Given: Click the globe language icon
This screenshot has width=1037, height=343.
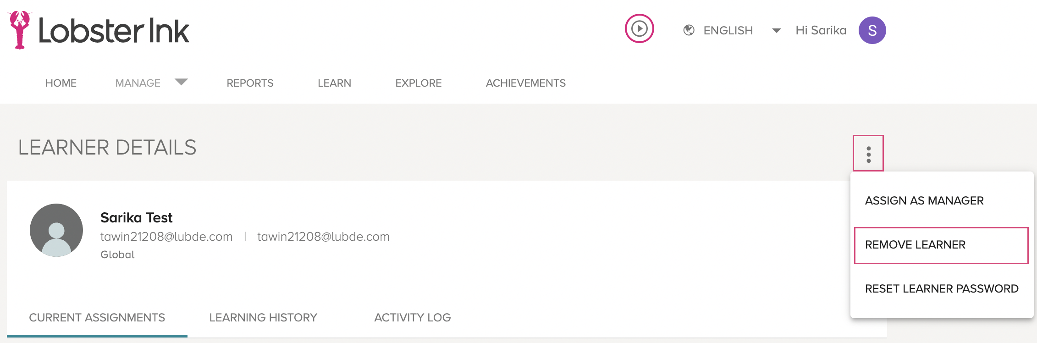Looking at the screenshot, I should (689, 30).
